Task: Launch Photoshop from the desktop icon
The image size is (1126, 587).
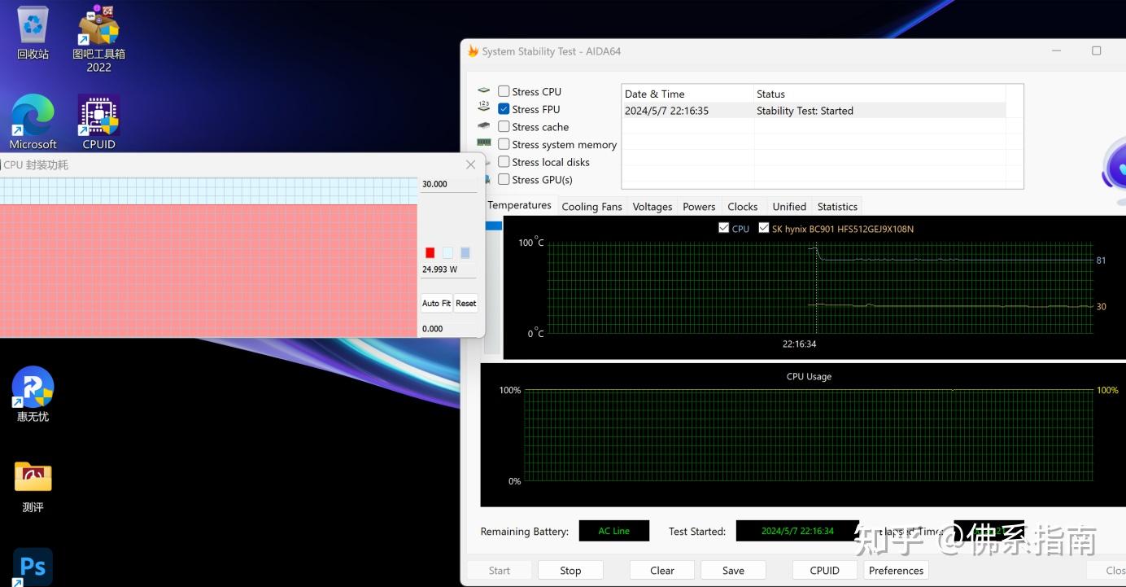Action: click(33, 567)
